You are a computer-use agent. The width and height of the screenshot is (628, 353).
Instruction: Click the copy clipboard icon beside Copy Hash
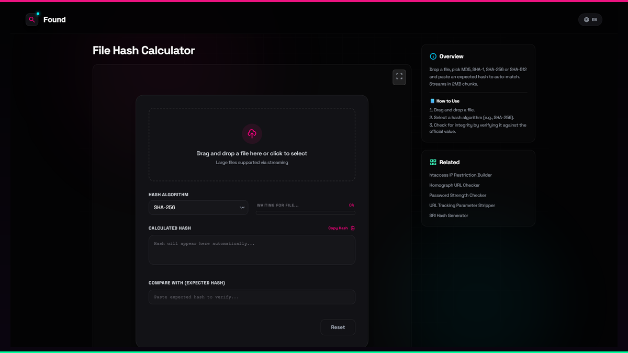353,228
